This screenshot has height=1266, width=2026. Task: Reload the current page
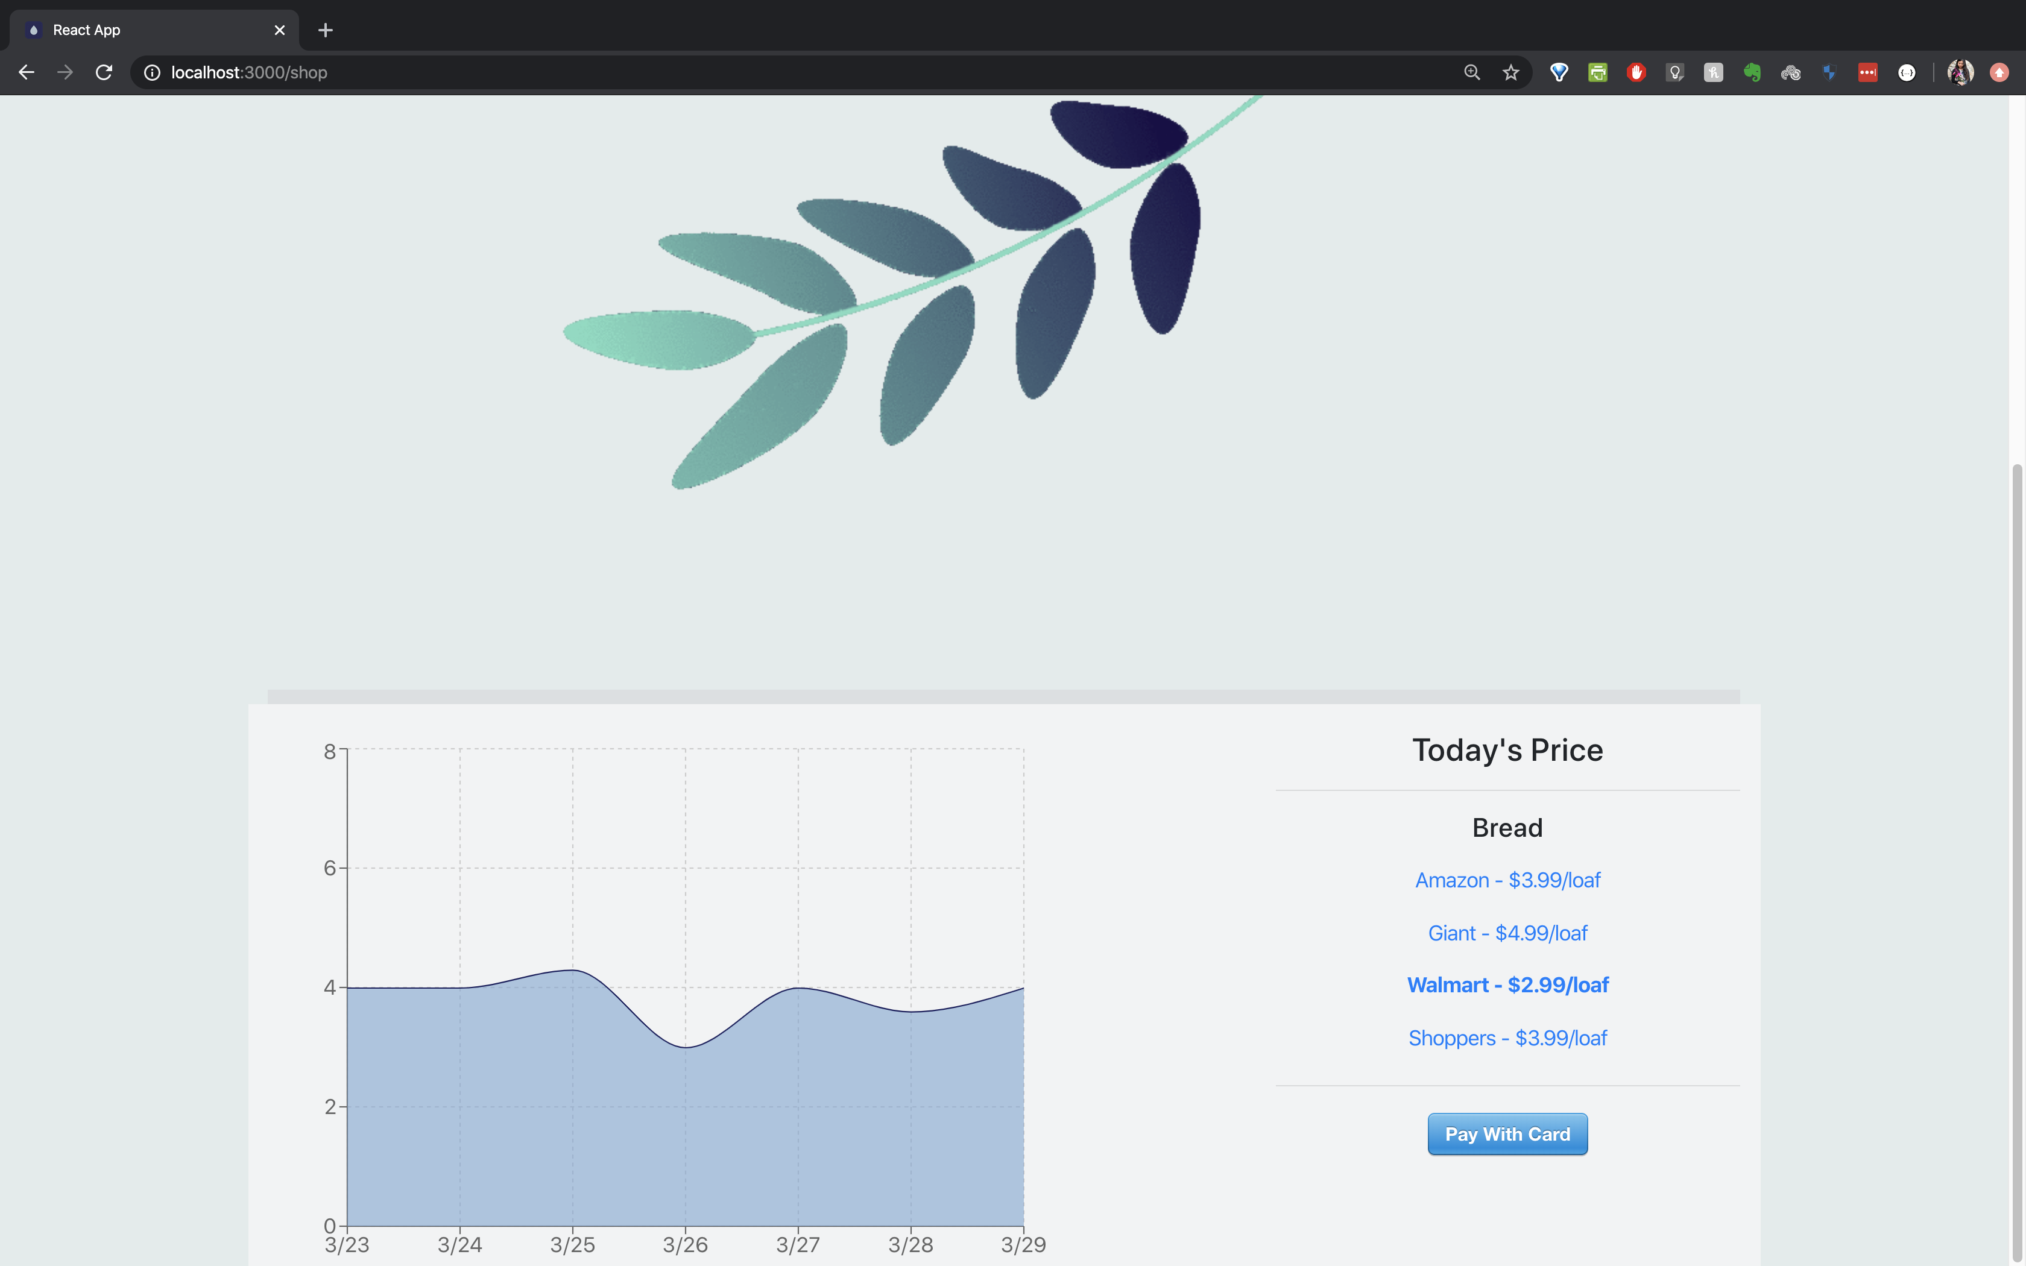click(x=104, y=73)
